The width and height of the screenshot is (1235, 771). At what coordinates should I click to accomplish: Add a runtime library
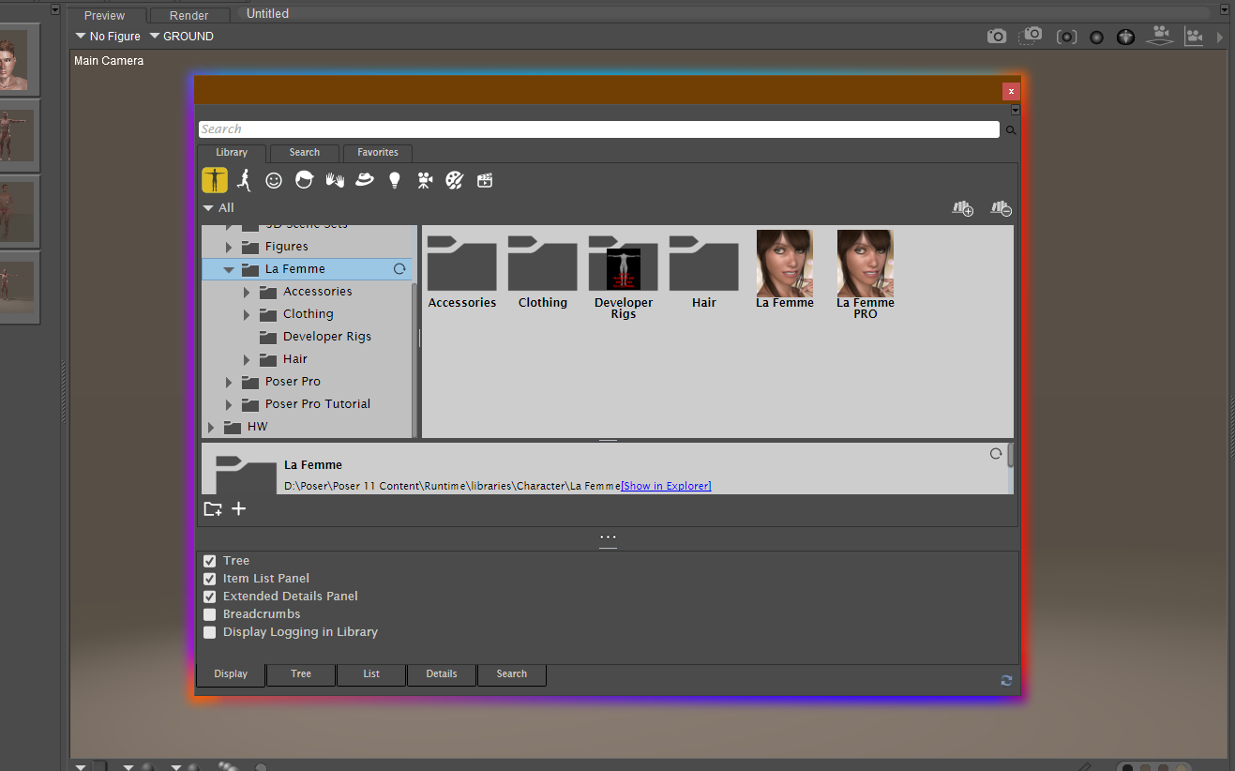963,208
